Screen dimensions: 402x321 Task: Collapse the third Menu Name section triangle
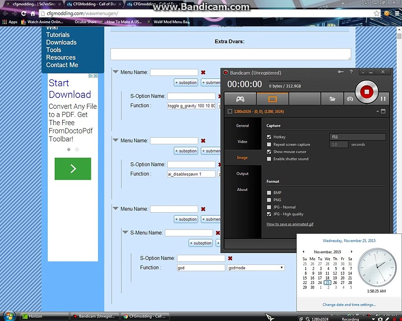116,209
